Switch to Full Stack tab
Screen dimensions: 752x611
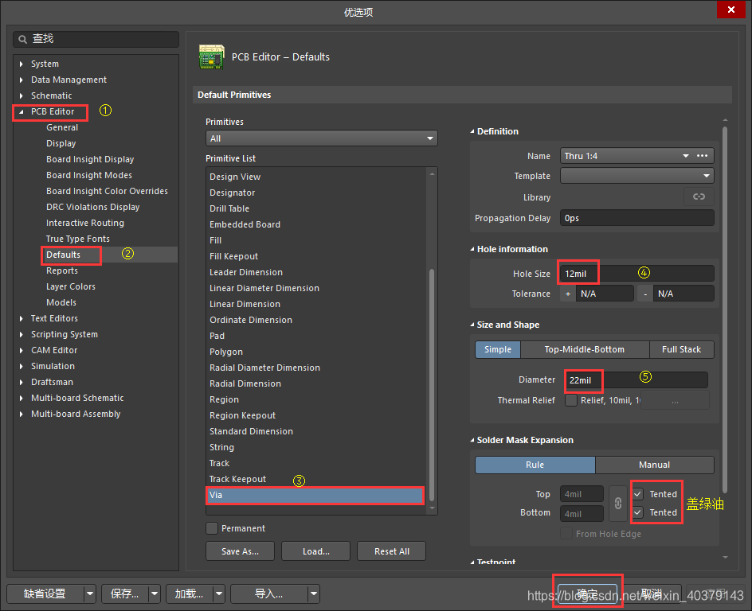tap(682, 349)
